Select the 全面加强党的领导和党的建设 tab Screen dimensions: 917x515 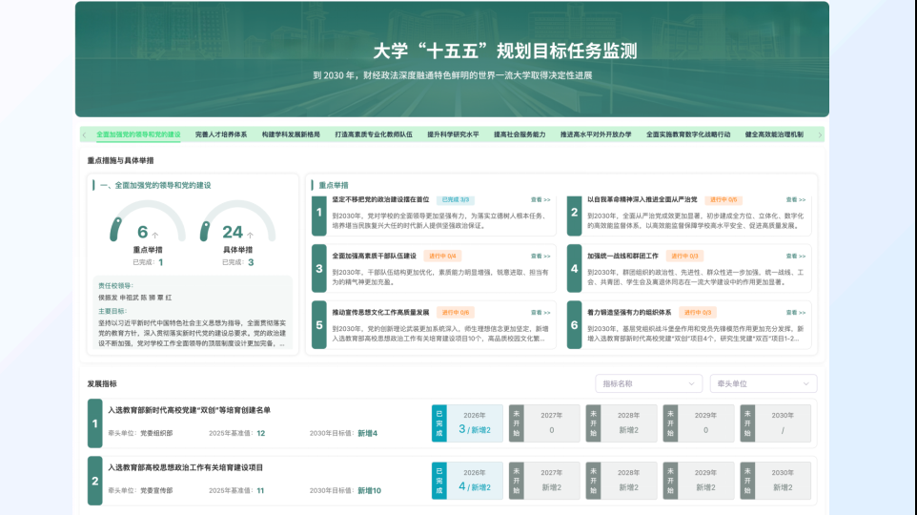pos(138,134)
